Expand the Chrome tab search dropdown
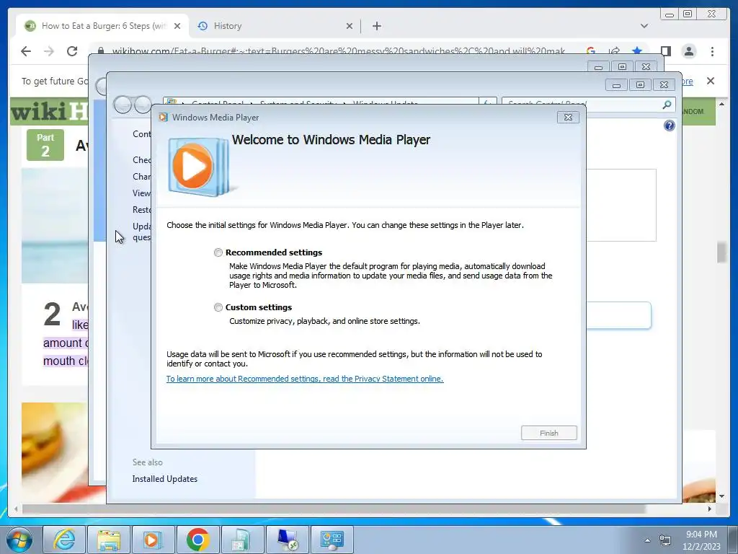 pos(644,26)
